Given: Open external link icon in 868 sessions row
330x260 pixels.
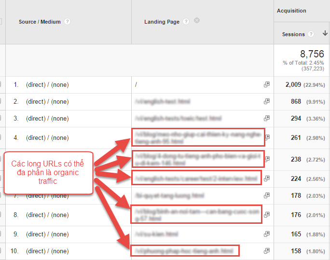Looking at the screenshot, I should tap(267, 101).
